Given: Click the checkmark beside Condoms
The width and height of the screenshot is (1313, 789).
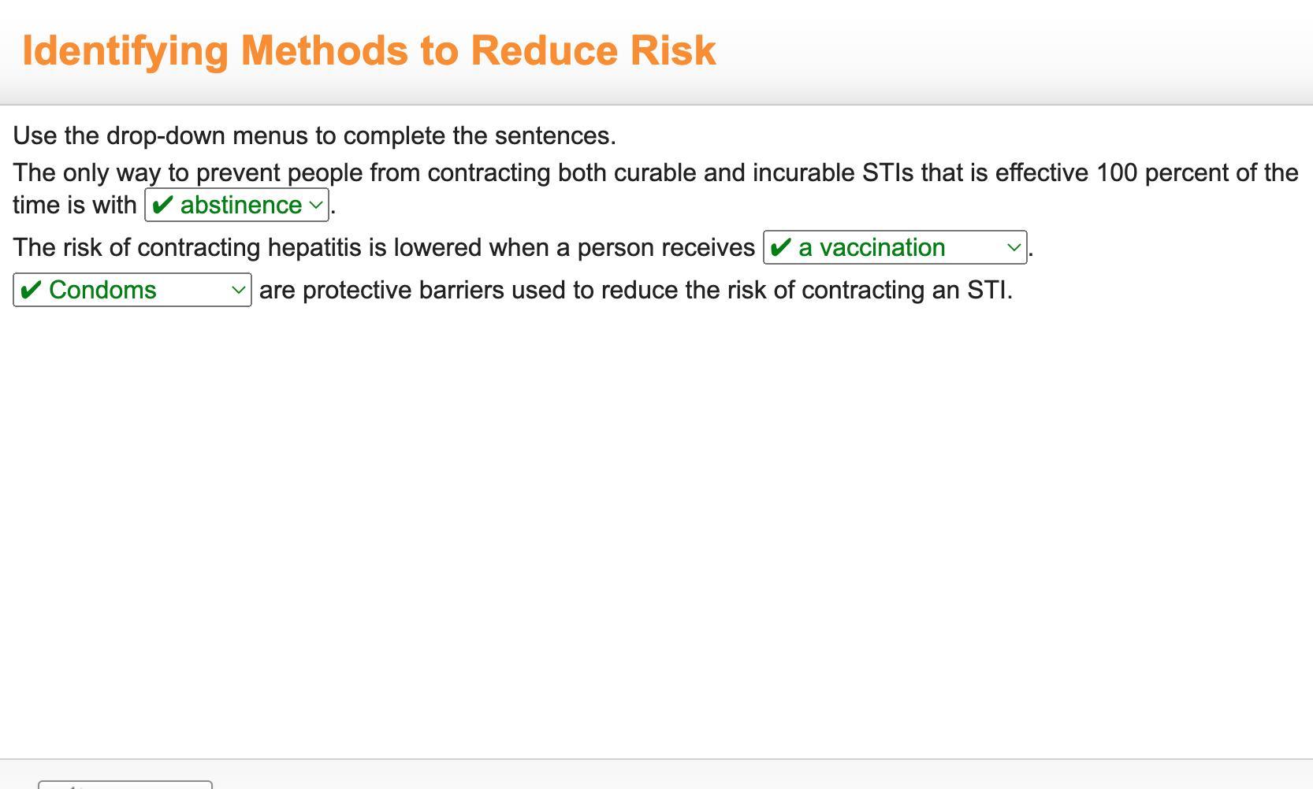Looking at the screenshot, I should [30, 290].
